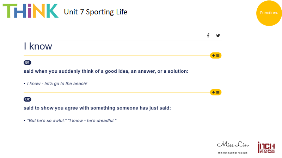
Task: Click the THiNK logo
Action: 30,11
